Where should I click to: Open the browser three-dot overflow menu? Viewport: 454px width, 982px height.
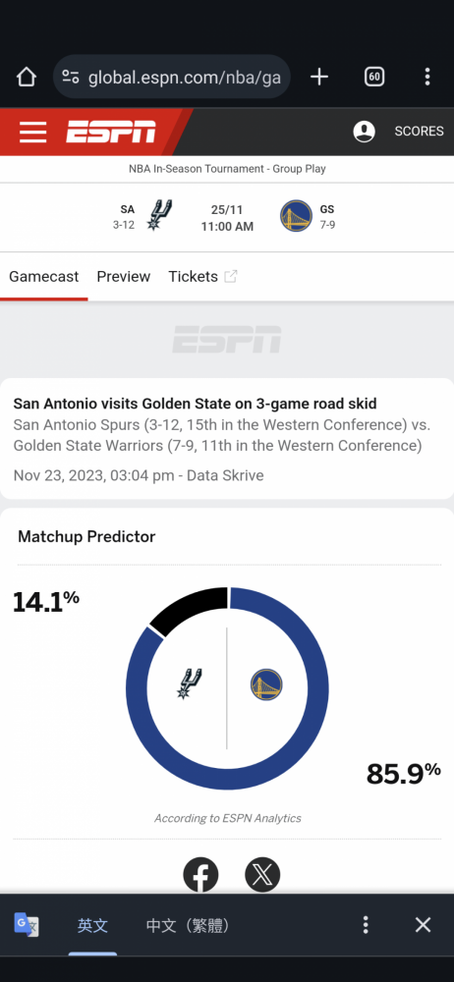427,77
